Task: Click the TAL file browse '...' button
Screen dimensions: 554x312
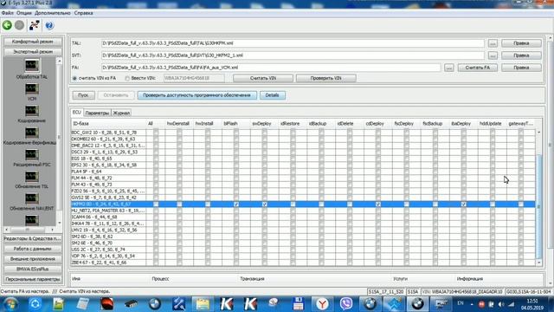Action: point(493,43)
